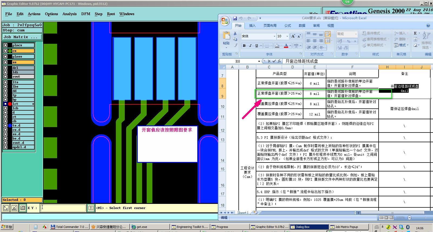Screen dimensions: 433x232
Task: Select the Sheet1 worksheet tab
Action: tap(243, 213)
